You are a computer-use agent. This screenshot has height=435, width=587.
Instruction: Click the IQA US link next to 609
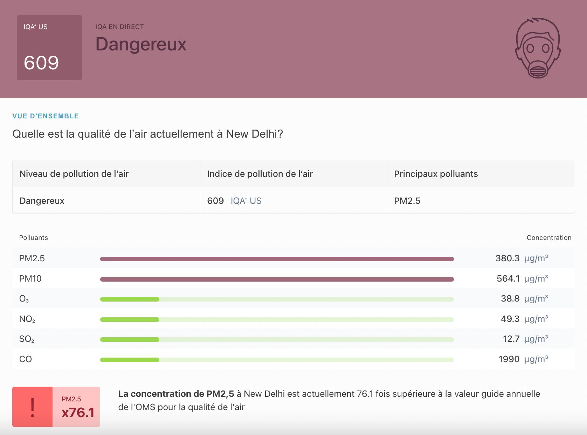pyautogui.click(x=246, y=201)
